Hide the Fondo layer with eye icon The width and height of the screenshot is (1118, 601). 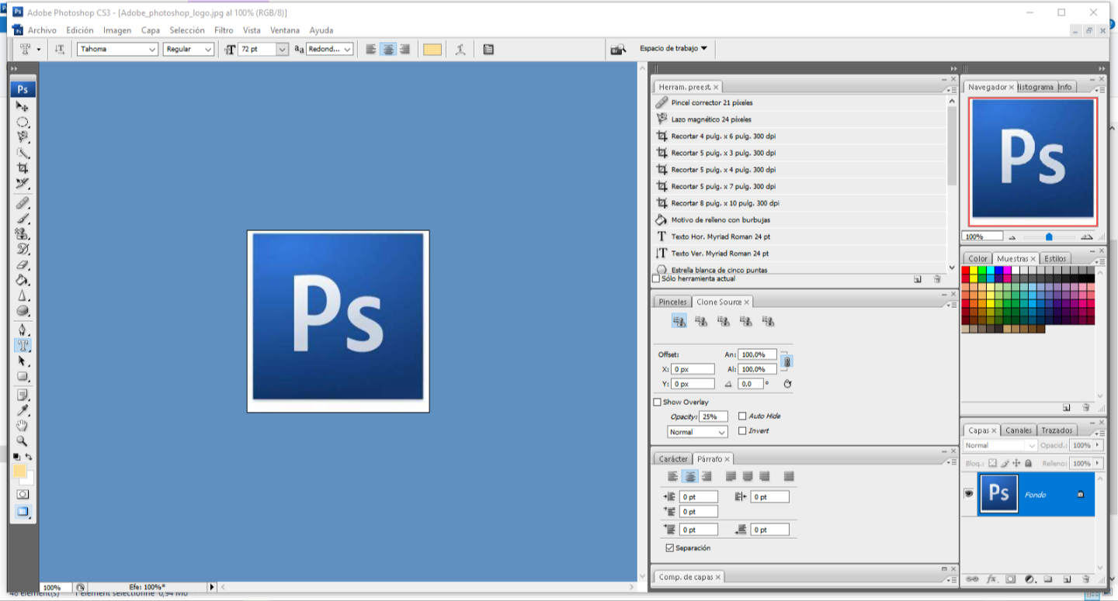coord(969,493)
